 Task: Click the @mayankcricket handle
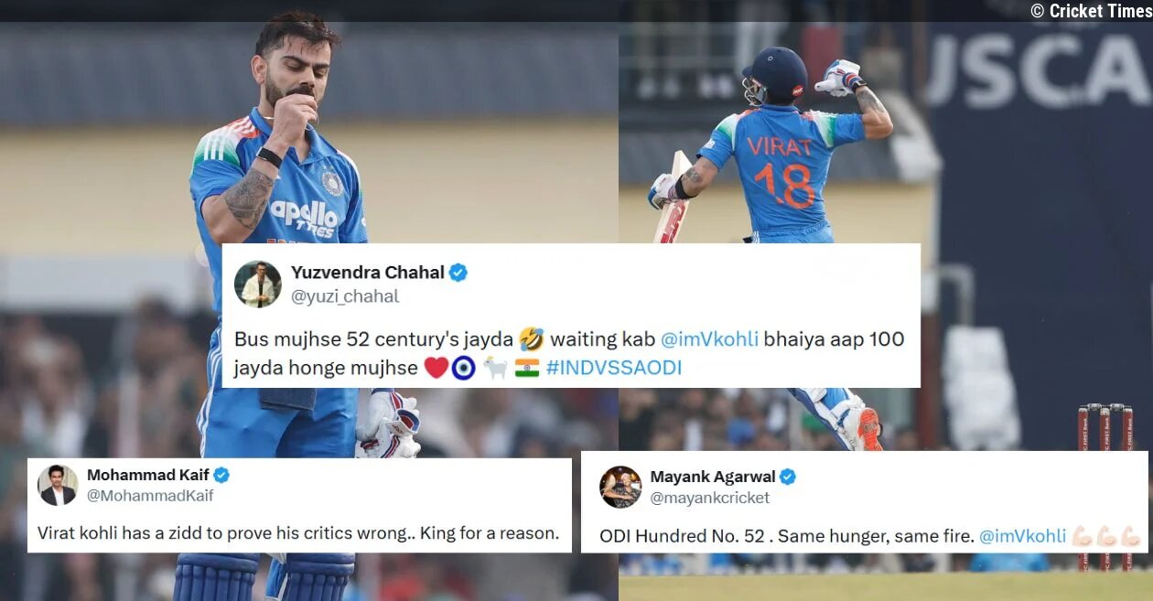710,498
